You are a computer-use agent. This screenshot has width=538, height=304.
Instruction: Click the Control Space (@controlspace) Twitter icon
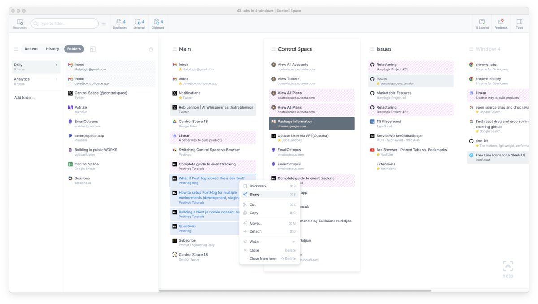70,93
